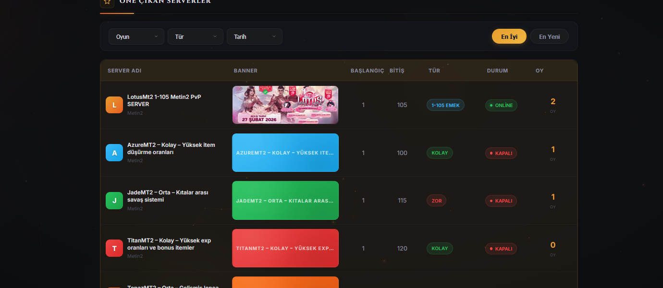Open the Oyun dropdown filter
Image resolution: width=663 pixels, height=288 pixels.
(136, 36)
